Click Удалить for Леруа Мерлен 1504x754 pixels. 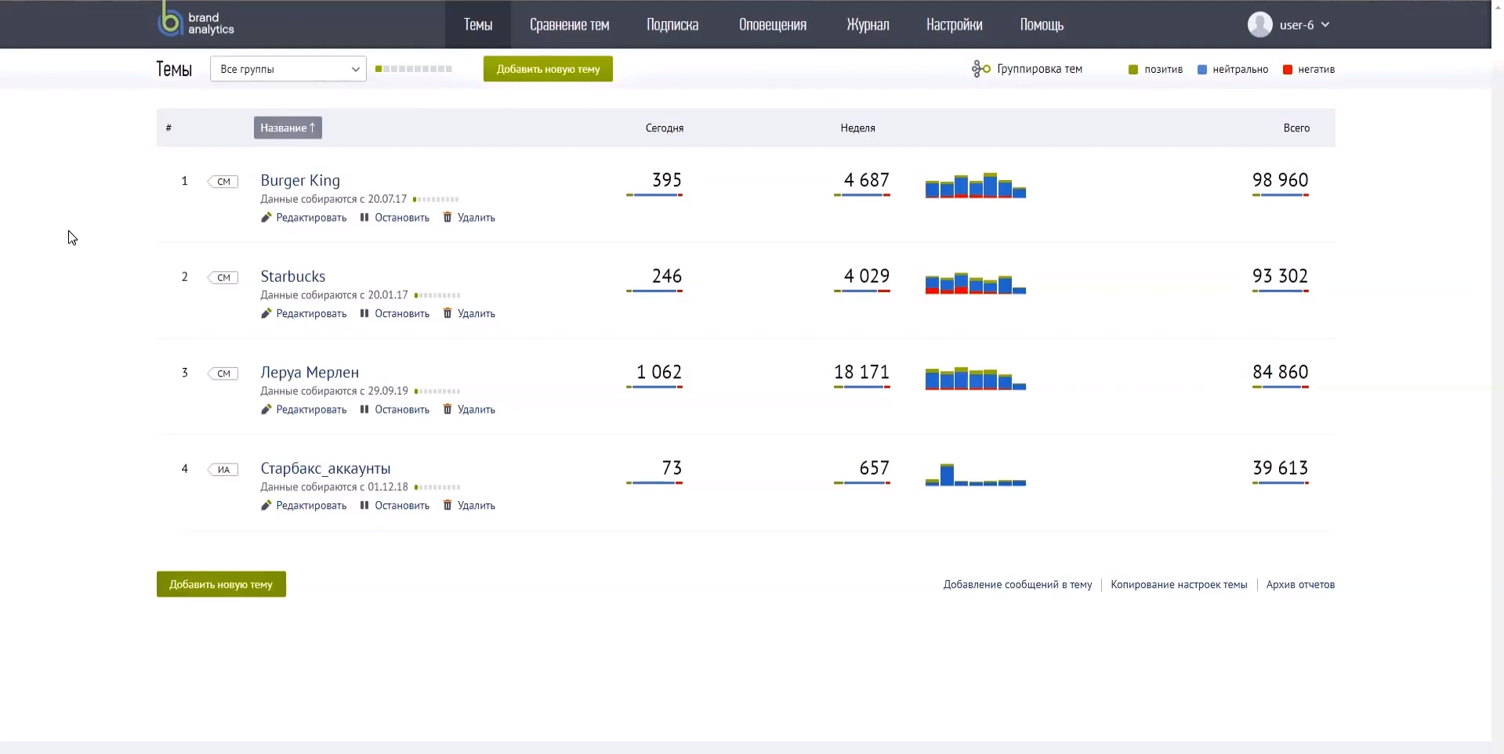[x=477, y=409]
